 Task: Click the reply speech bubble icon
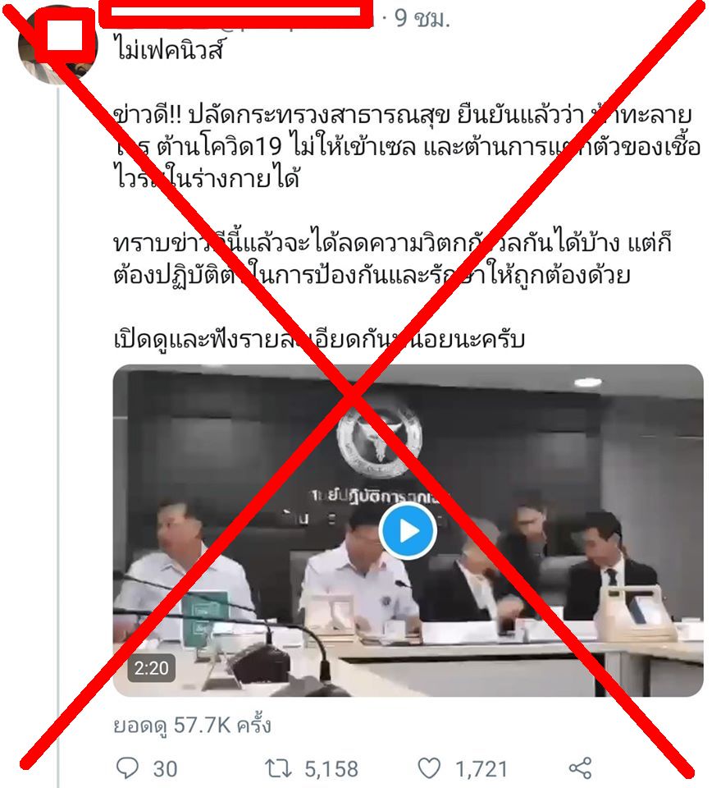pyautogui.click(x=127, y=768)
